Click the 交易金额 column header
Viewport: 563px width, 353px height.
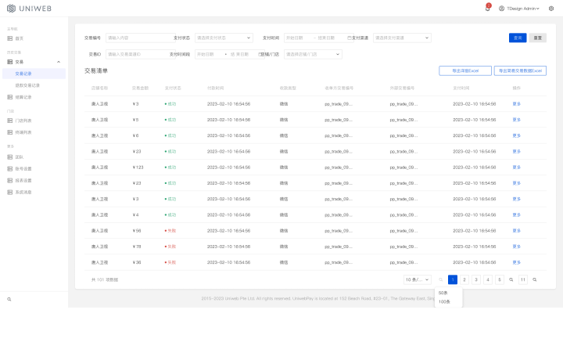click(140, 88)
